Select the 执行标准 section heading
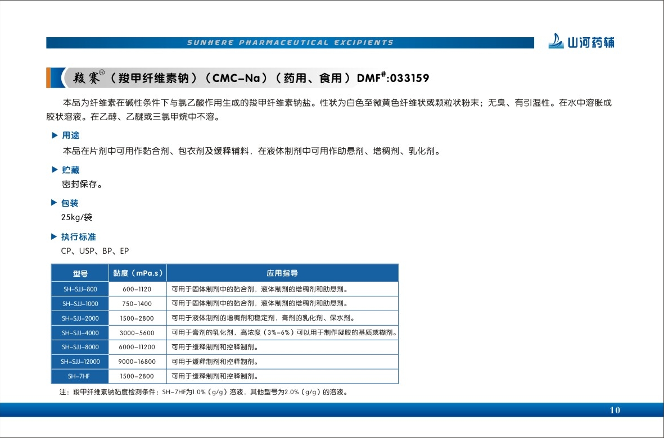Screen dimensions: 664x438 pos(78,237)
